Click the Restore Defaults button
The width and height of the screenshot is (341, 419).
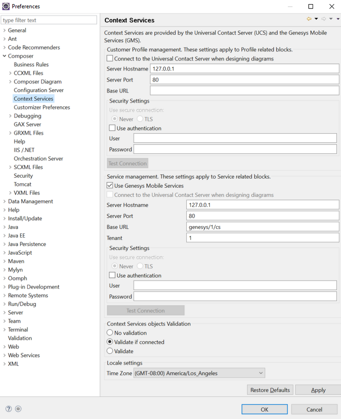tap(270, 390)
